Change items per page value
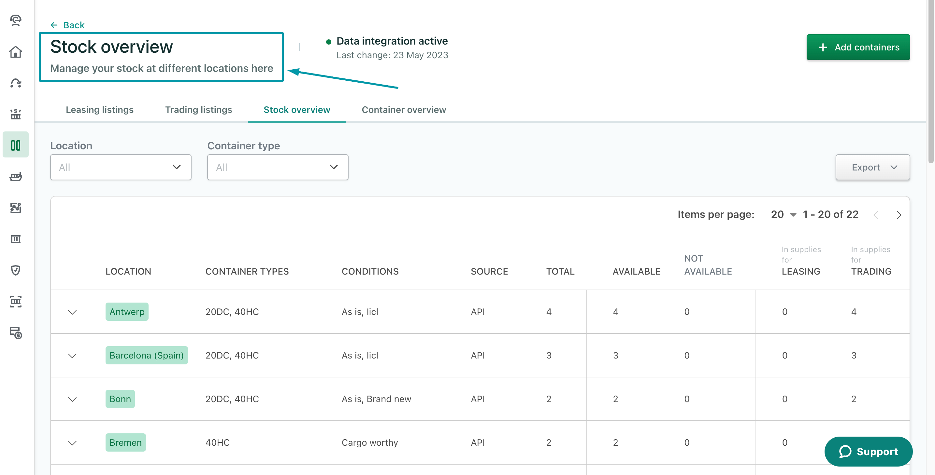 (783, 215)
